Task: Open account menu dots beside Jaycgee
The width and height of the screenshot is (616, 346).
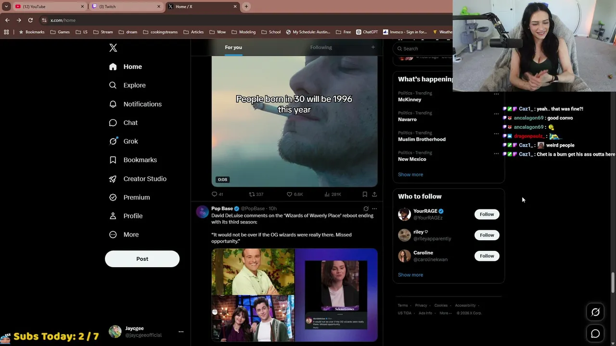Action: pyautogui.click(x=181, y=332)
